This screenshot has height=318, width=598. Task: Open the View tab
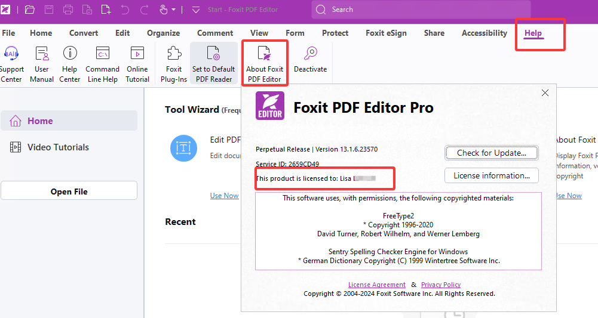[259, 33]
